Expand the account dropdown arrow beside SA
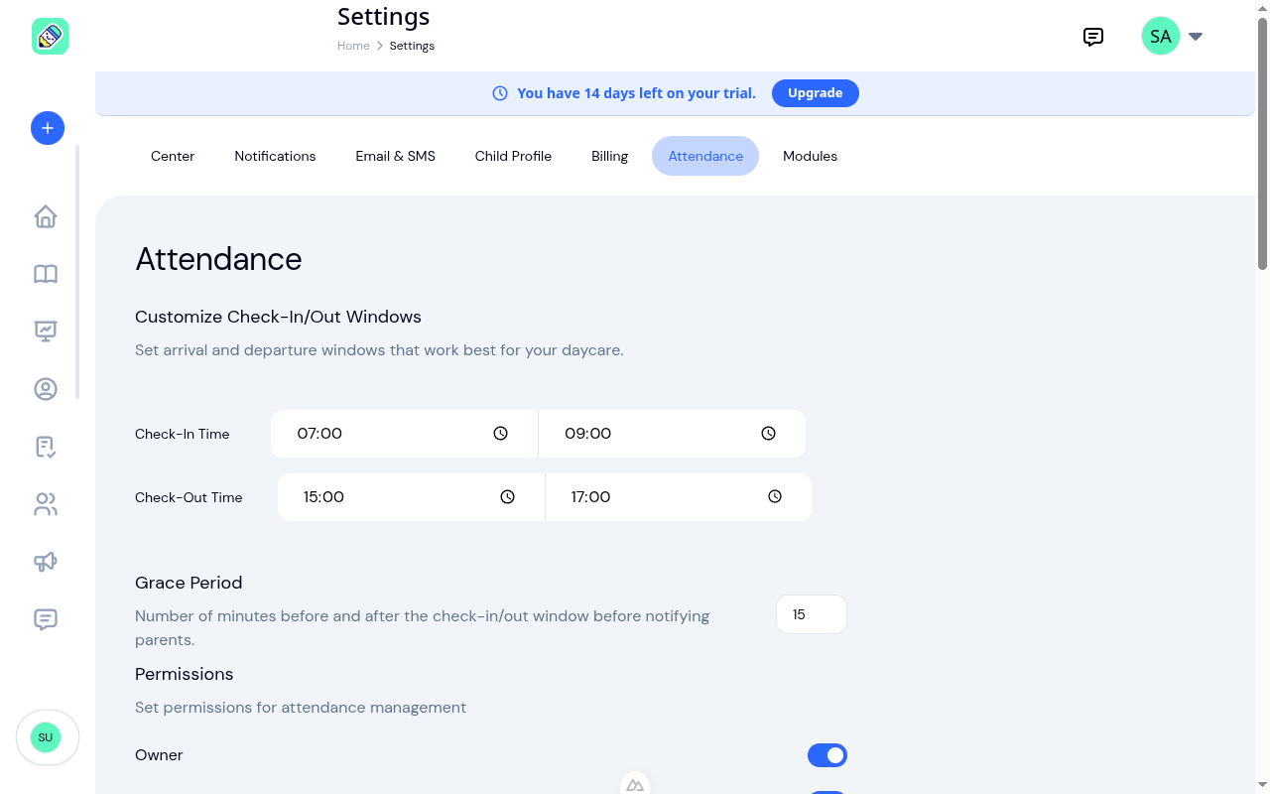Viewport: 1270px width, 794px height. 1196,37
